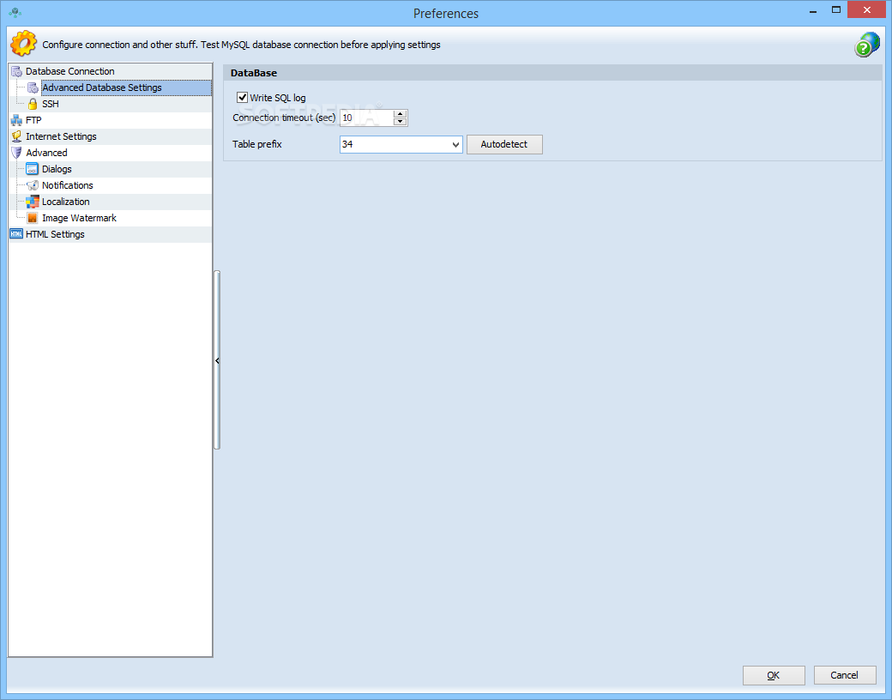Click the Connection timeout value field
Screen dimensions: 892x700
click(367, 118)
